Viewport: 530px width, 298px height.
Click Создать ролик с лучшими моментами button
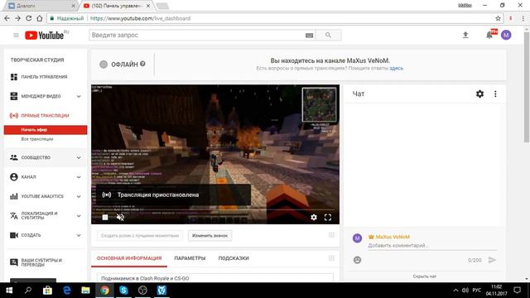click(140, 235)
